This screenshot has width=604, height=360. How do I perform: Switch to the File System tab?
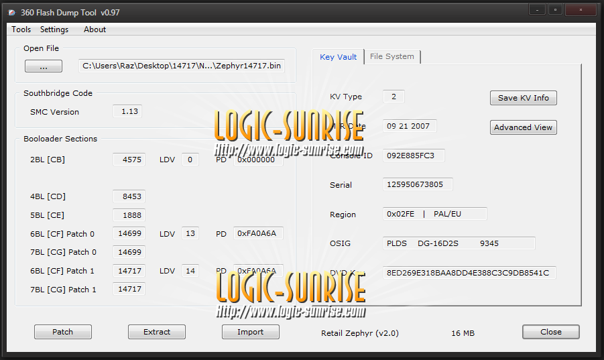coord(392,56)
